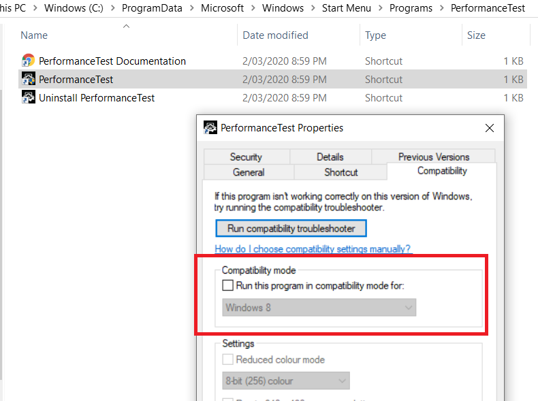Open the 8-bit (256) colour dropdown
538x401 pixels.
[x=286, y=381]
